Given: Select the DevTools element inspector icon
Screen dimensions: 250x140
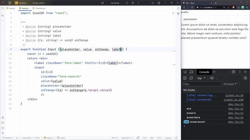Looking at the screenshot, I should coord(185,72).
